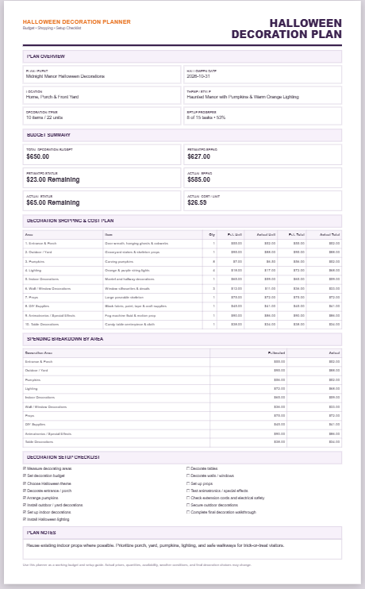Screen dimensions: 365x589
Task: Click the $585.00 actual spend box
Action: click(263, 178)
